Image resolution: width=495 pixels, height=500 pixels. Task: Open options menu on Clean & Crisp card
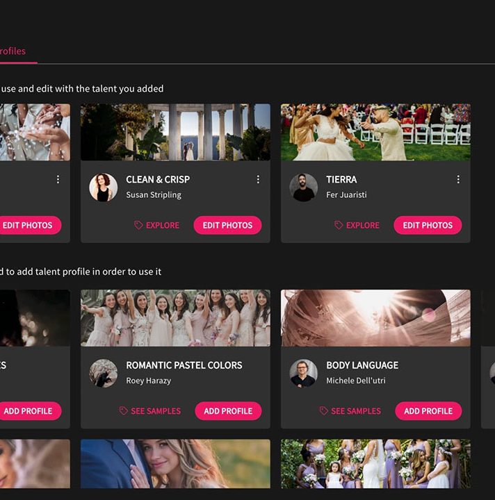click(258, 179)
